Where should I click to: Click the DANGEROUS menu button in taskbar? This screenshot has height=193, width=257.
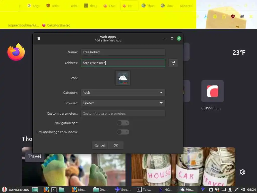tap(16, 189)
